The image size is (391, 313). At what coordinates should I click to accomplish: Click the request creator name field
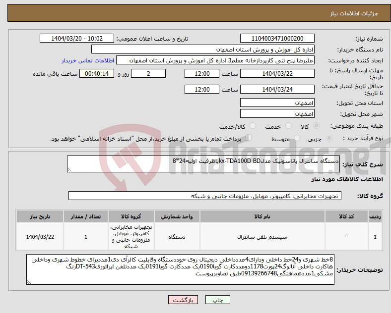tap(215, 60)
